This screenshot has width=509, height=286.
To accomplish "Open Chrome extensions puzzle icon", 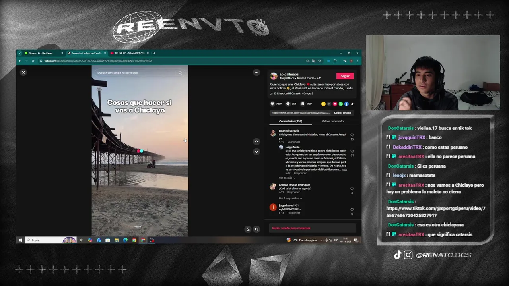I will click(x=335, y=61).
